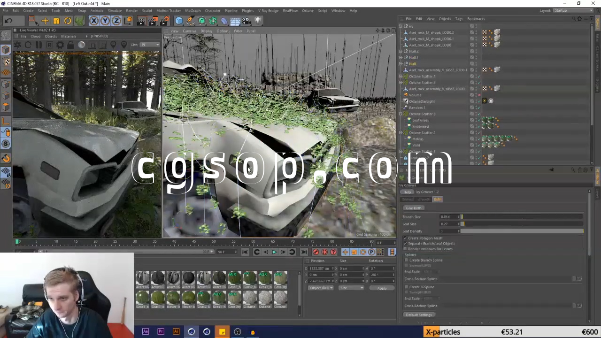Click the Apply button in coordinates
The width and height of the screenshot is (601, 338).
click(x=382, y=288)
